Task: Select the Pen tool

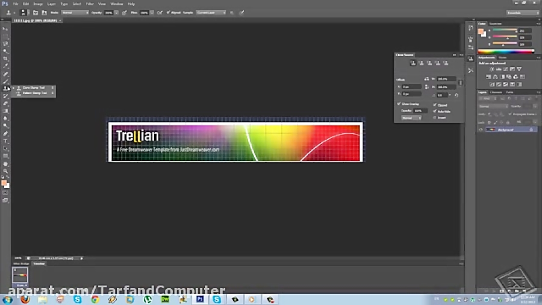Action: 5,133
